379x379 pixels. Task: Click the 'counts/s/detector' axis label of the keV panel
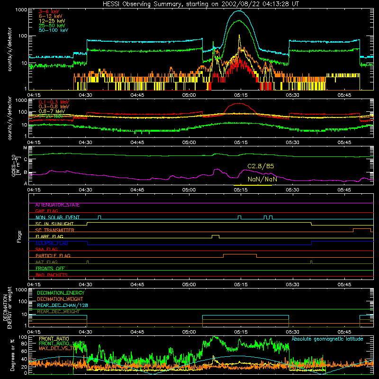click(x=9, y=49)
